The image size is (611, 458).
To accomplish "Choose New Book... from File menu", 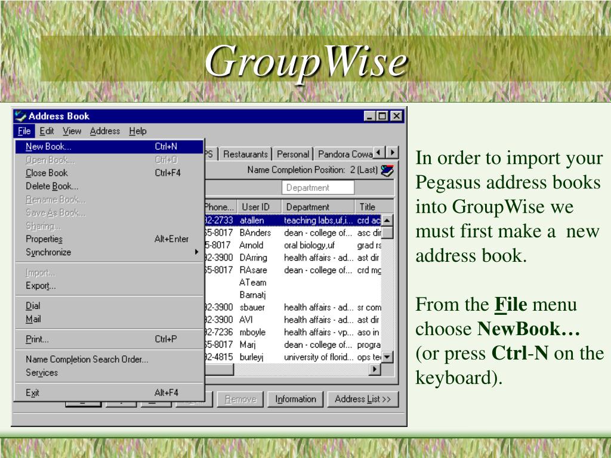I will coord(110,147).
